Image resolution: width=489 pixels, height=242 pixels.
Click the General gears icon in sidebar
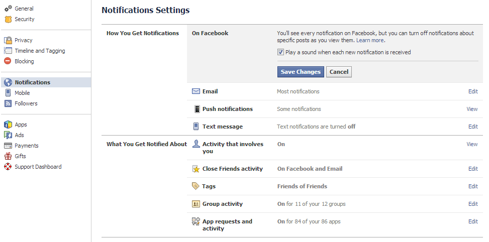pos(8,9)
